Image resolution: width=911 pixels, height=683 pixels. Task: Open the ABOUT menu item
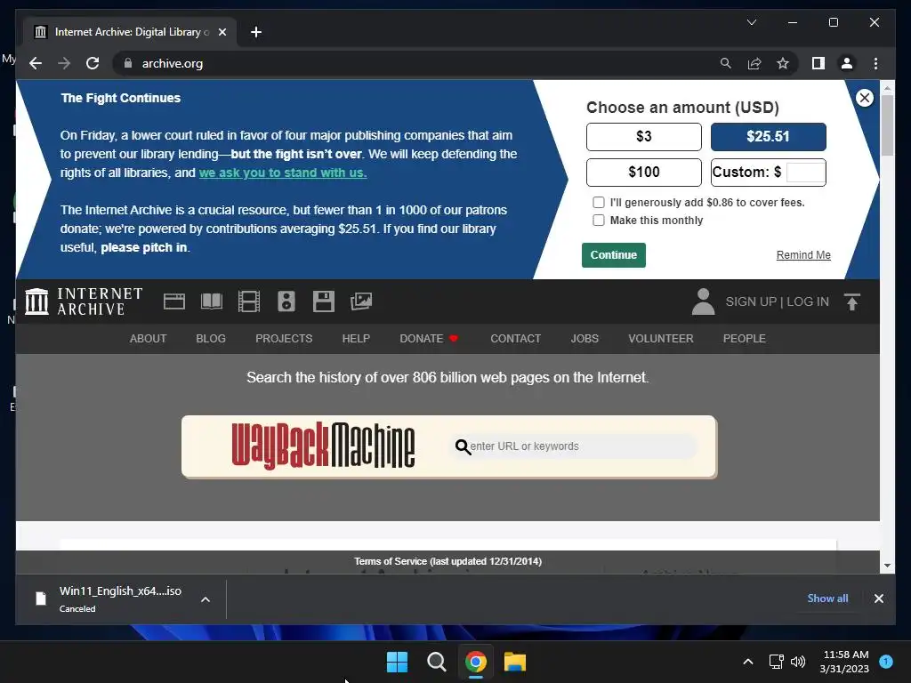pos(149,339)
